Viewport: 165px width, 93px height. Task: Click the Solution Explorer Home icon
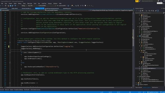pyautogui.click(x=140, y=11)
